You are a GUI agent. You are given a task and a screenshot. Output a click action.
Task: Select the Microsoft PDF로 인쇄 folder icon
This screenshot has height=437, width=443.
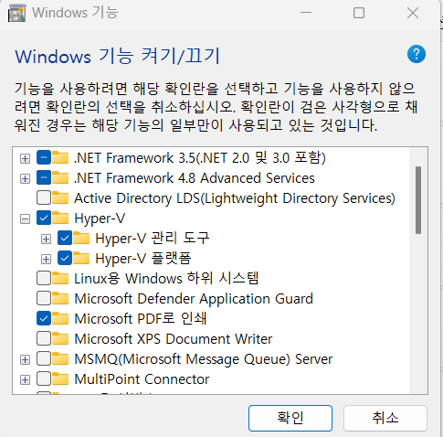tap(60, 318)
